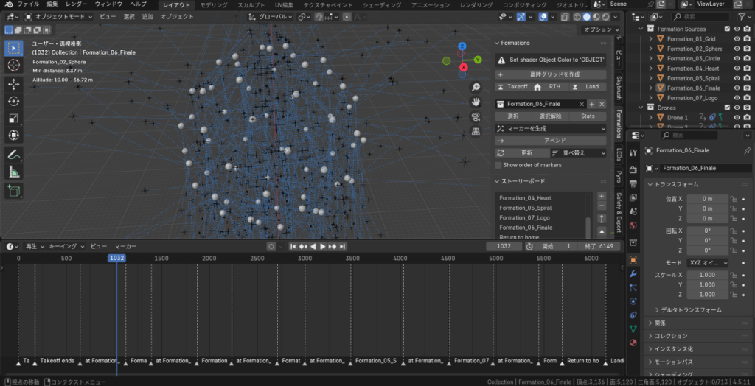Select the Transform tool
Image resolution: width=755 pixels, height=386 pixels.
(13, 136)
